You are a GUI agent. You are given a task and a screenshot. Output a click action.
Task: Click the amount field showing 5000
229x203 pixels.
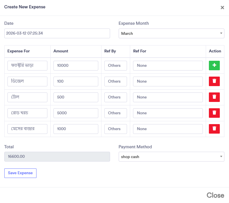[x=76, y=113]
